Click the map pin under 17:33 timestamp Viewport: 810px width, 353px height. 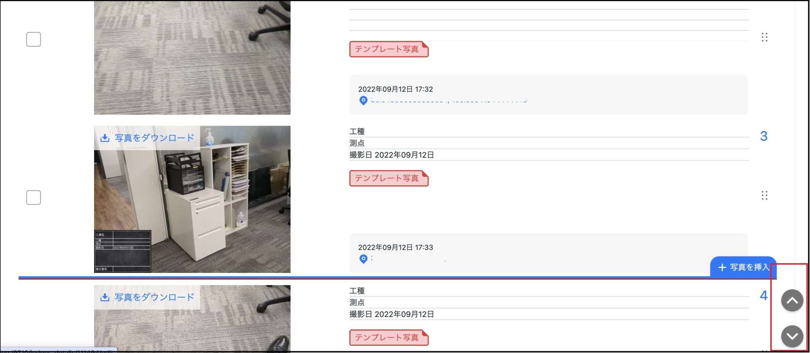click(363, 259)
